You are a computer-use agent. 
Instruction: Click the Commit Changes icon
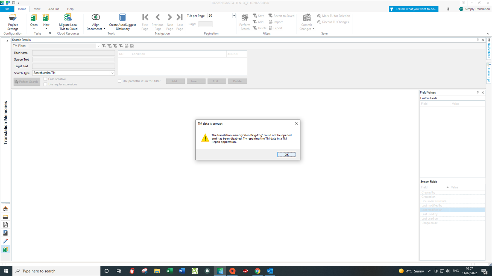point(307,18)
